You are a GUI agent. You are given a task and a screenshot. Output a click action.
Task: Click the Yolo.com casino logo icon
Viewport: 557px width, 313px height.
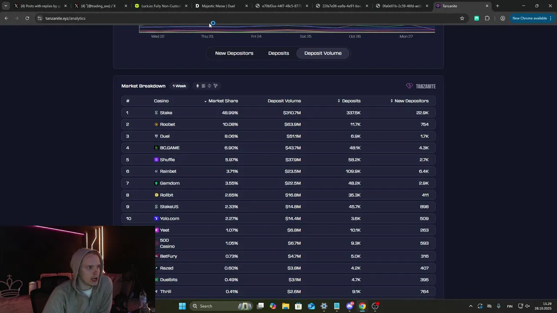tap(156, 218)
